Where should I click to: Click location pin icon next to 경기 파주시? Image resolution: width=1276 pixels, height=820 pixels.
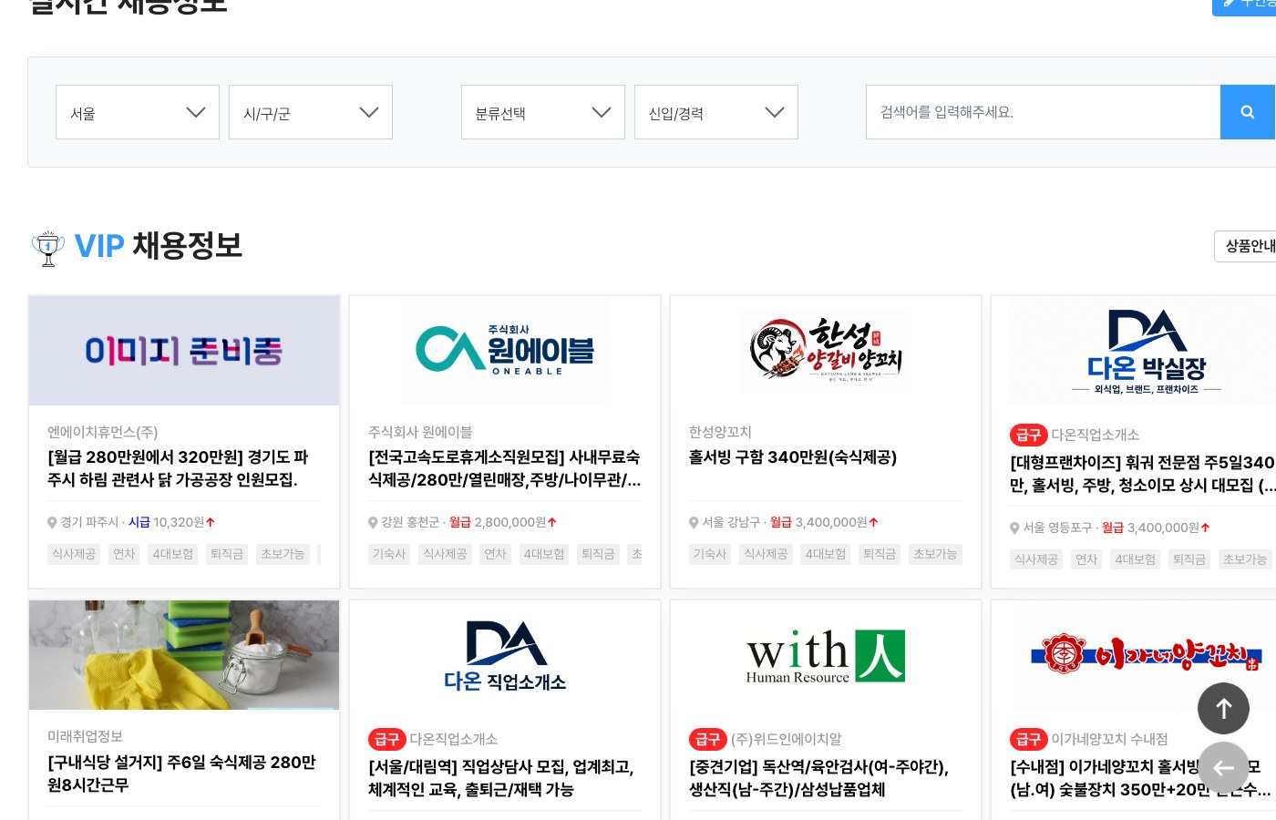(52, 522)
